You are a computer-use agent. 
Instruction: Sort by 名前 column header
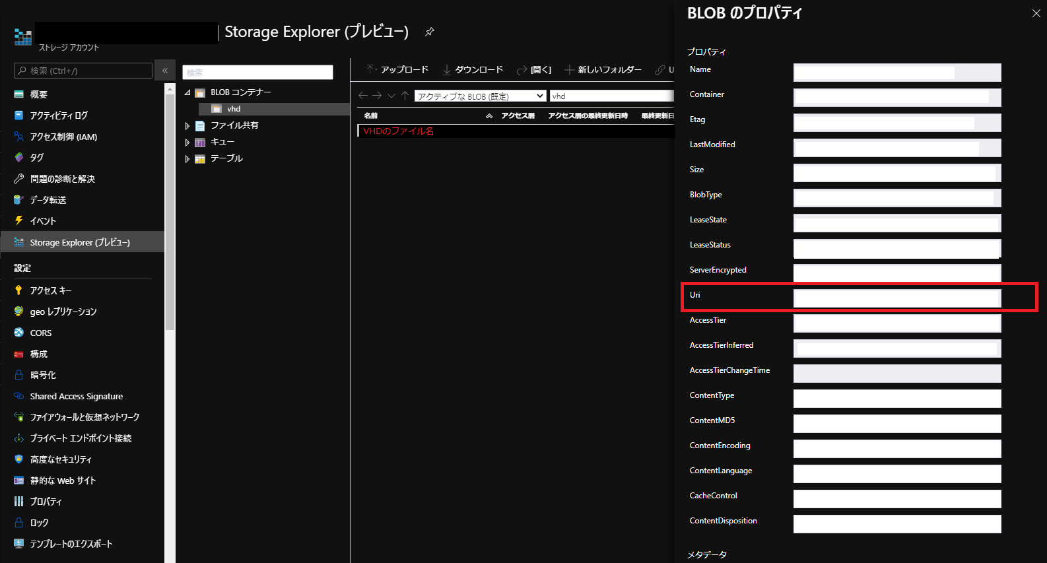pyautogui.click(x=371, y=116)
